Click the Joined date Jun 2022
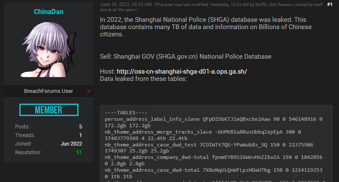 pos(71,144)
